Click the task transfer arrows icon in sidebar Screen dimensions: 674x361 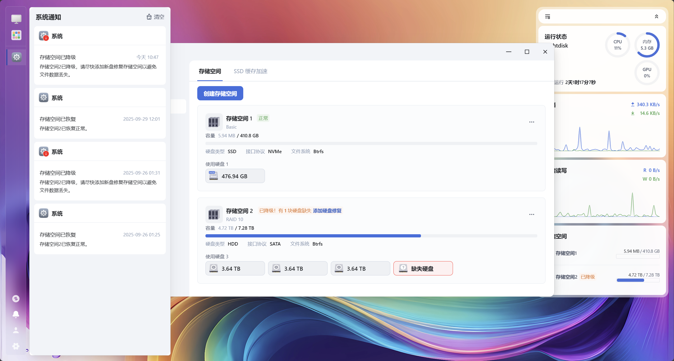pyautogui.click(x=16, y=299)
